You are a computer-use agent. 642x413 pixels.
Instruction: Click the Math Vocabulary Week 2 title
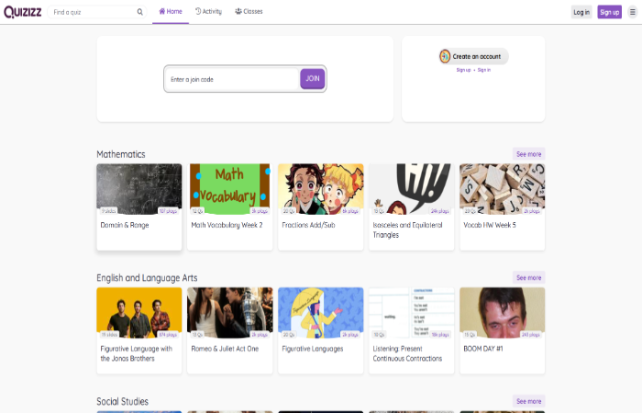[x=227, y=225]
